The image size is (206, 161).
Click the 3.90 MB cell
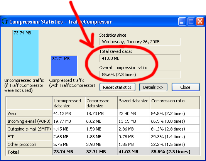pyautogui.click(x=101, y=144)
